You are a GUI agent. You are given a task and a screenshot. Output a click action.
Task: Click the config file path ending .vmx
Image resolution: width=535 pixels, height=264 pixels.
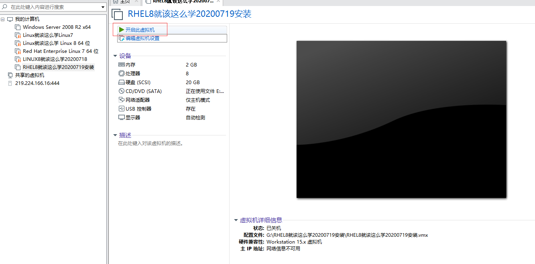pos(347,235)
